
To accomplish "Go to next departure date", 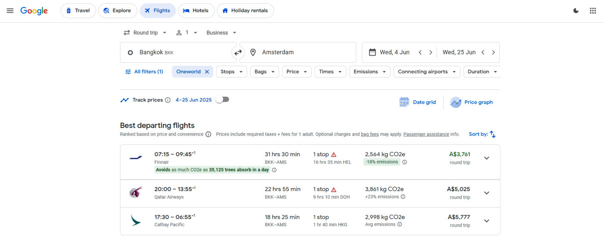I will [431, 52].
